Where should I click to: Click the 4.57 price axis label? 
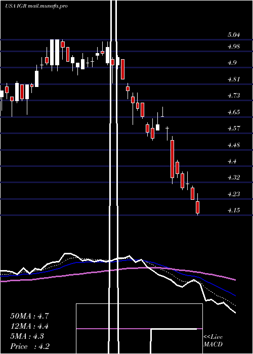234,128
